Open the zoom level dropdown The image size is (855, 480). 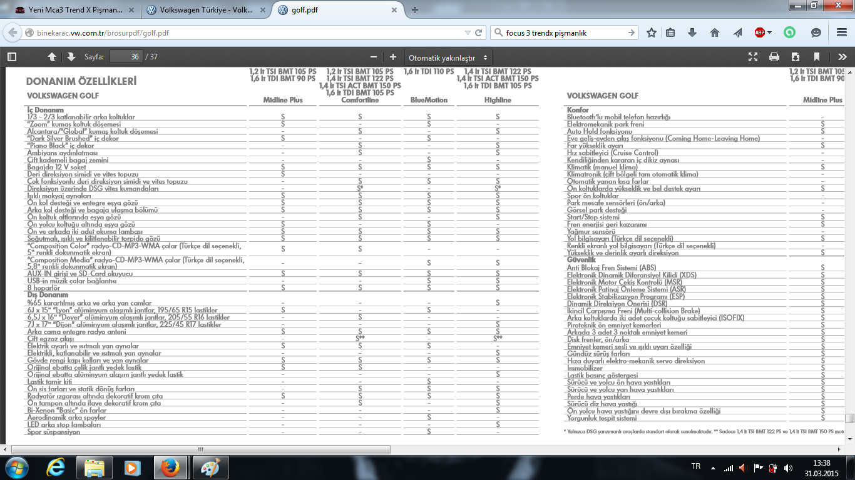point(449,57)
